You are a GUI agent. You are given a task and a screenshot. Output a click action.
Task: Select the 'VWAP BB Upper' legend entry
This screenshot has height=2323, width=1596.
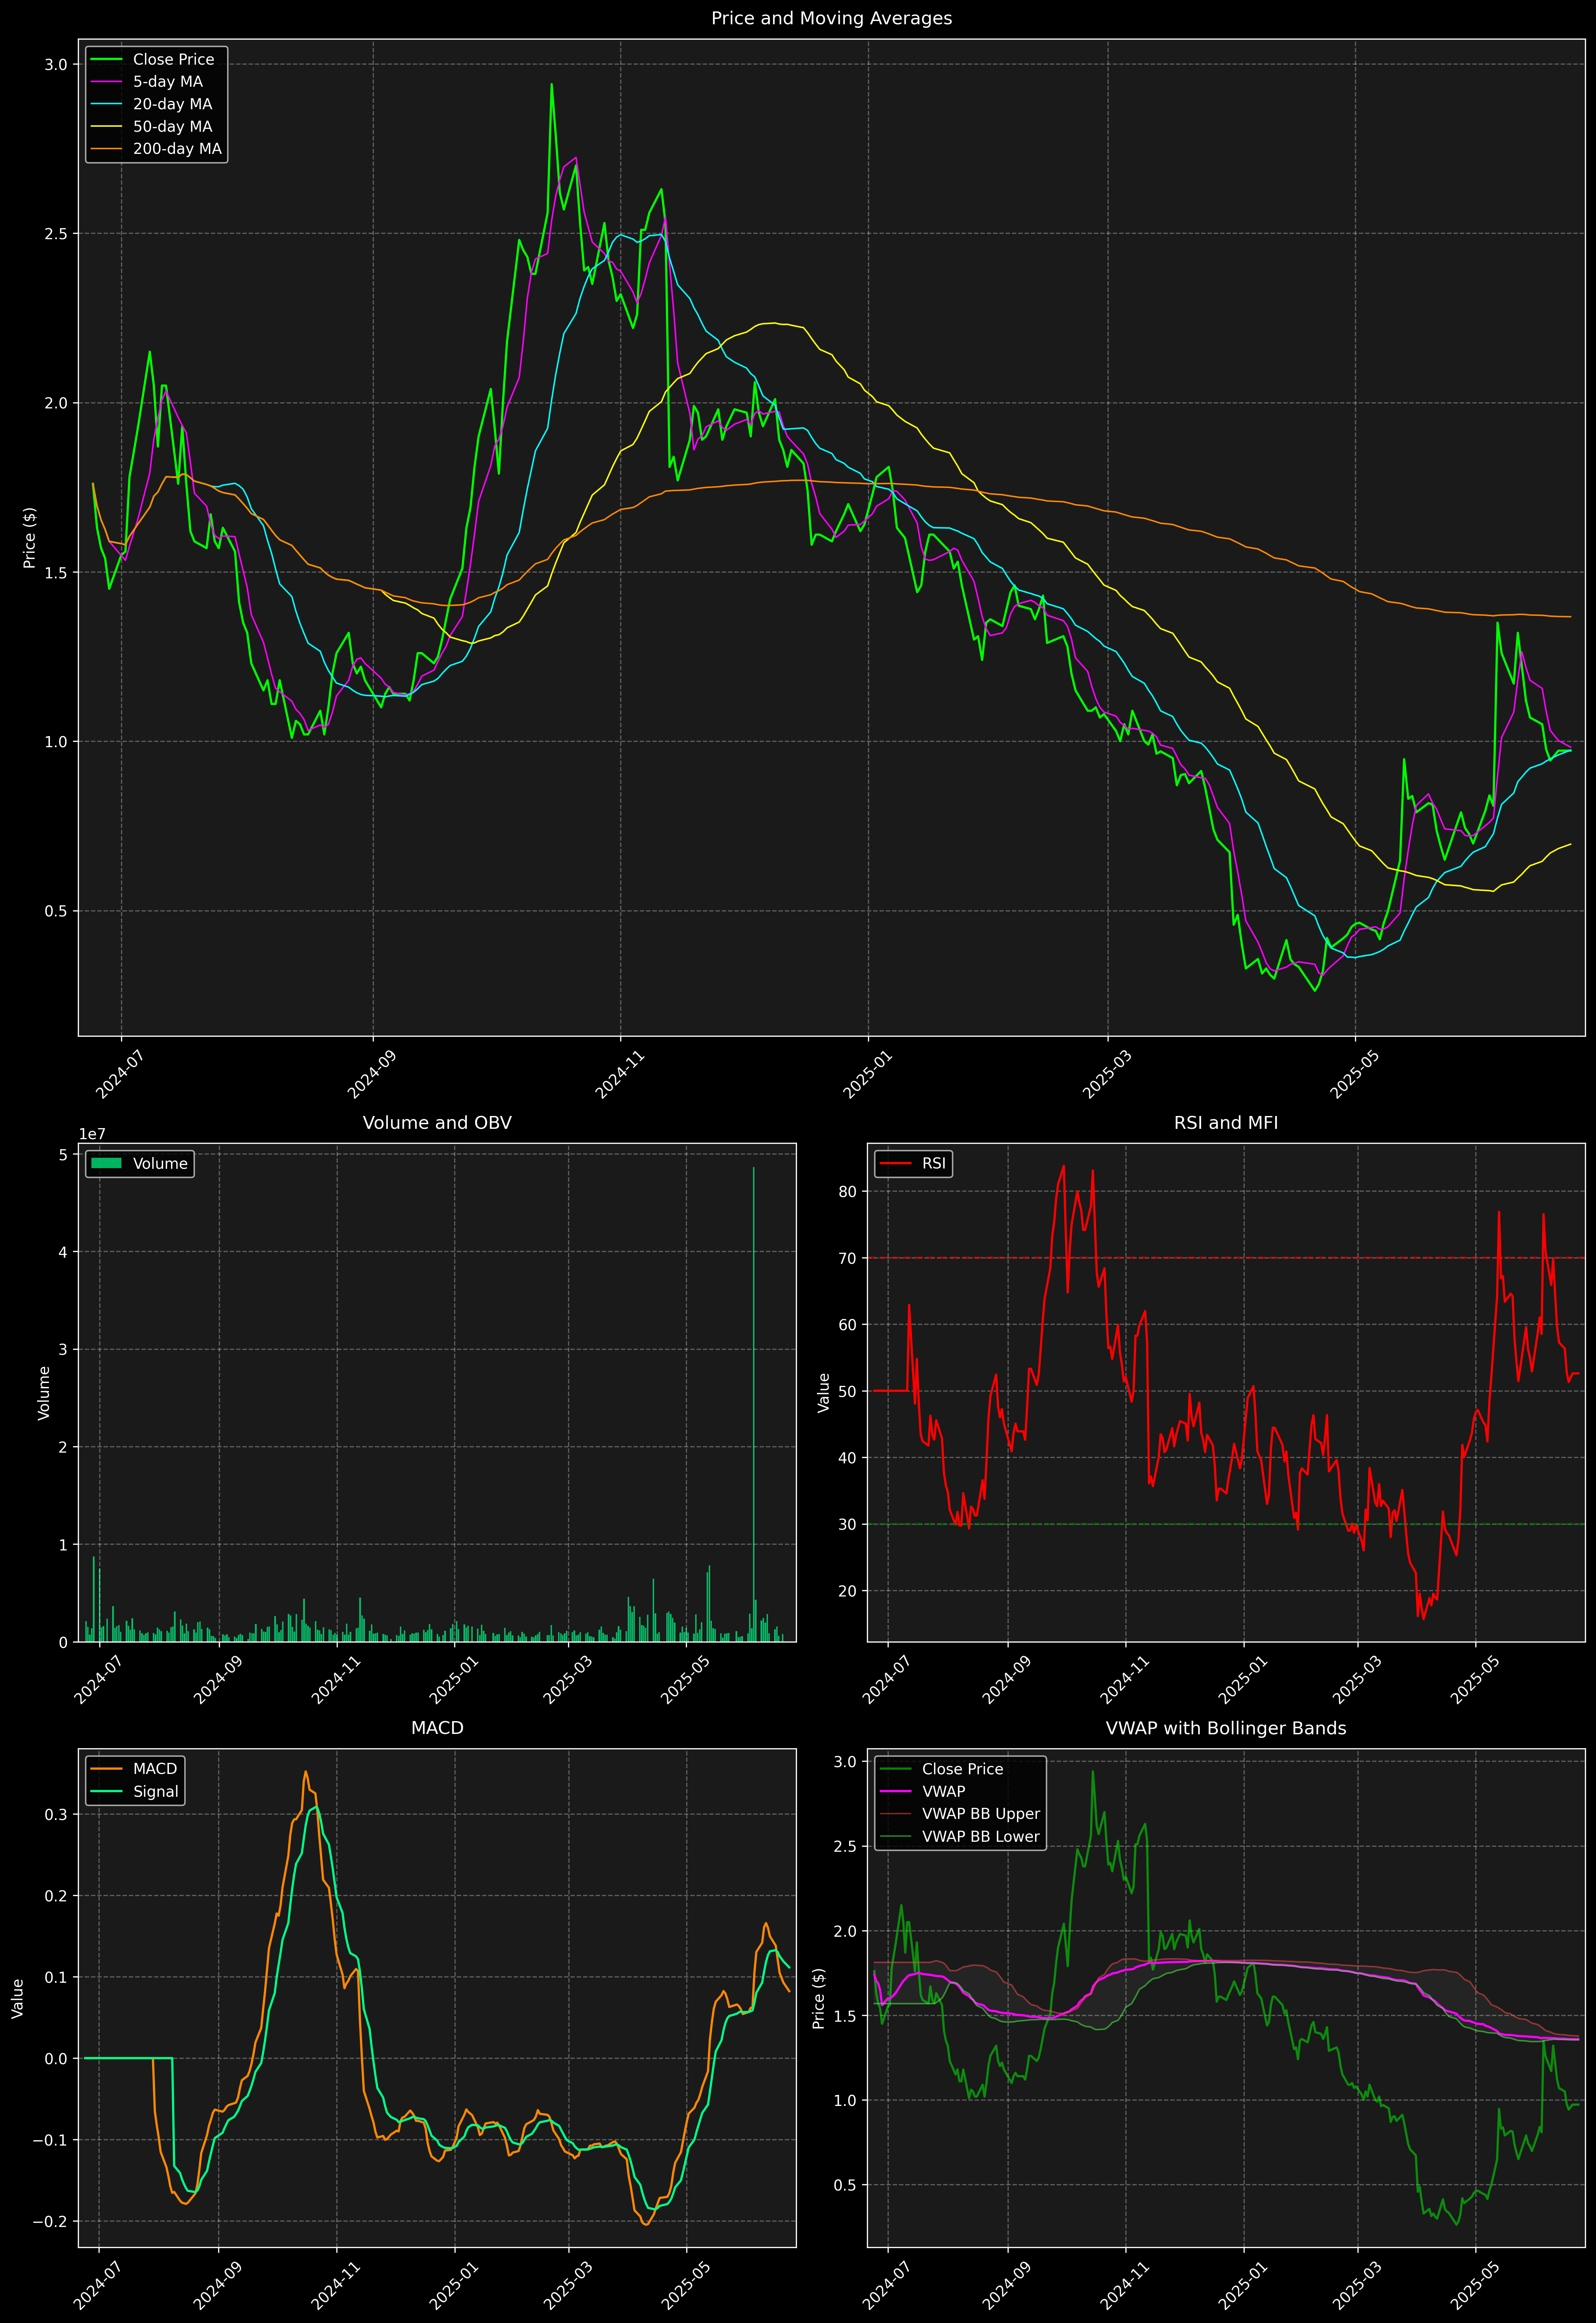tap(960, 1814)
